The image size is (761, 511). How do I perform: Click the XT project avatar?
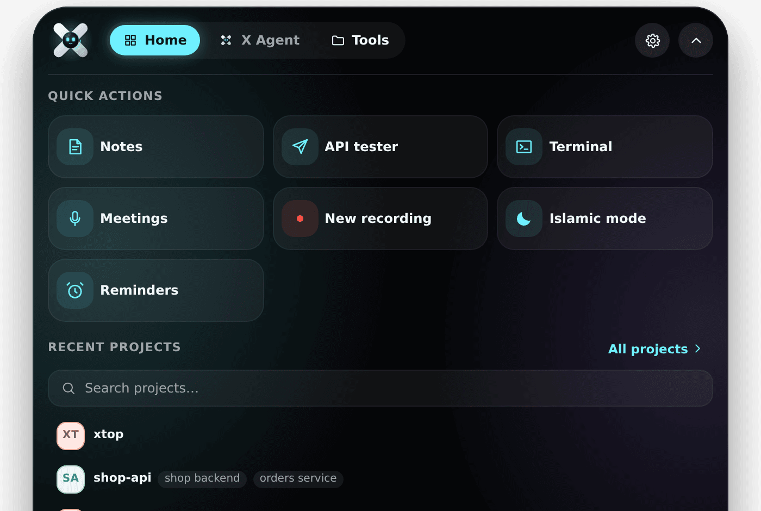pos(71,436)
